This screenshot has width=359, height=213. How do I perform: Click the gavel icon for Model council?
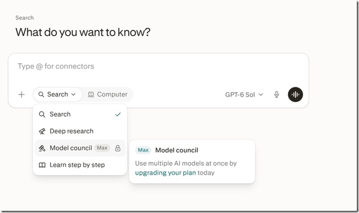tap(42, 149)
